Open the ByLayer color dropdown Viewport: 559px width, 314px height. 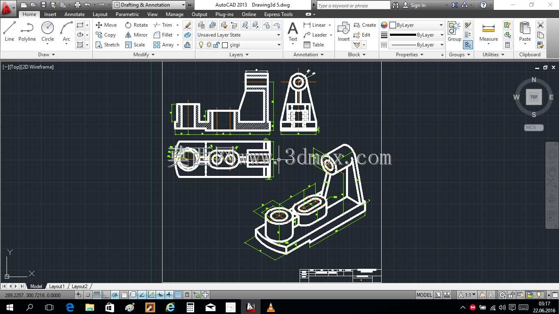click(x=416, y=25)
